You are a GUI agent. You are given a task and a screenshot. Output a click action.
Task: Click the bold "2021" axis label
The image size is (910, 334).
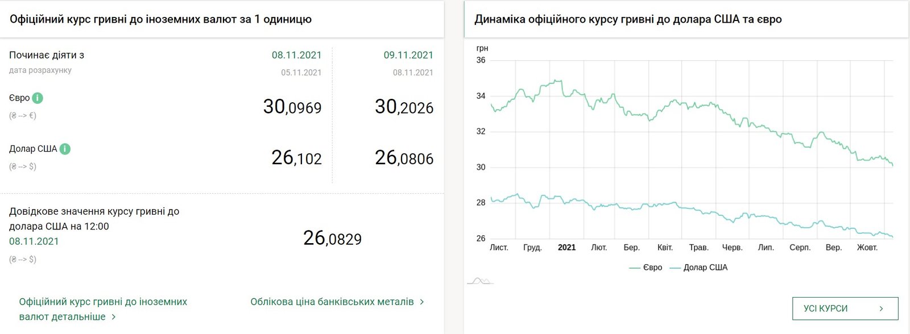click(566, 247)
